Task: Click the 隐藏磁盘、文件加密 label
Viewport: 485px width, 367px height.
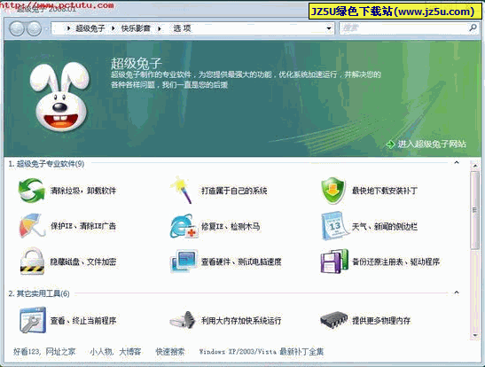Action: 83,262
